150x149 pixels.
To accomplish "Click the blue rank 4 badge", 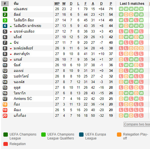I will point(5,26).
